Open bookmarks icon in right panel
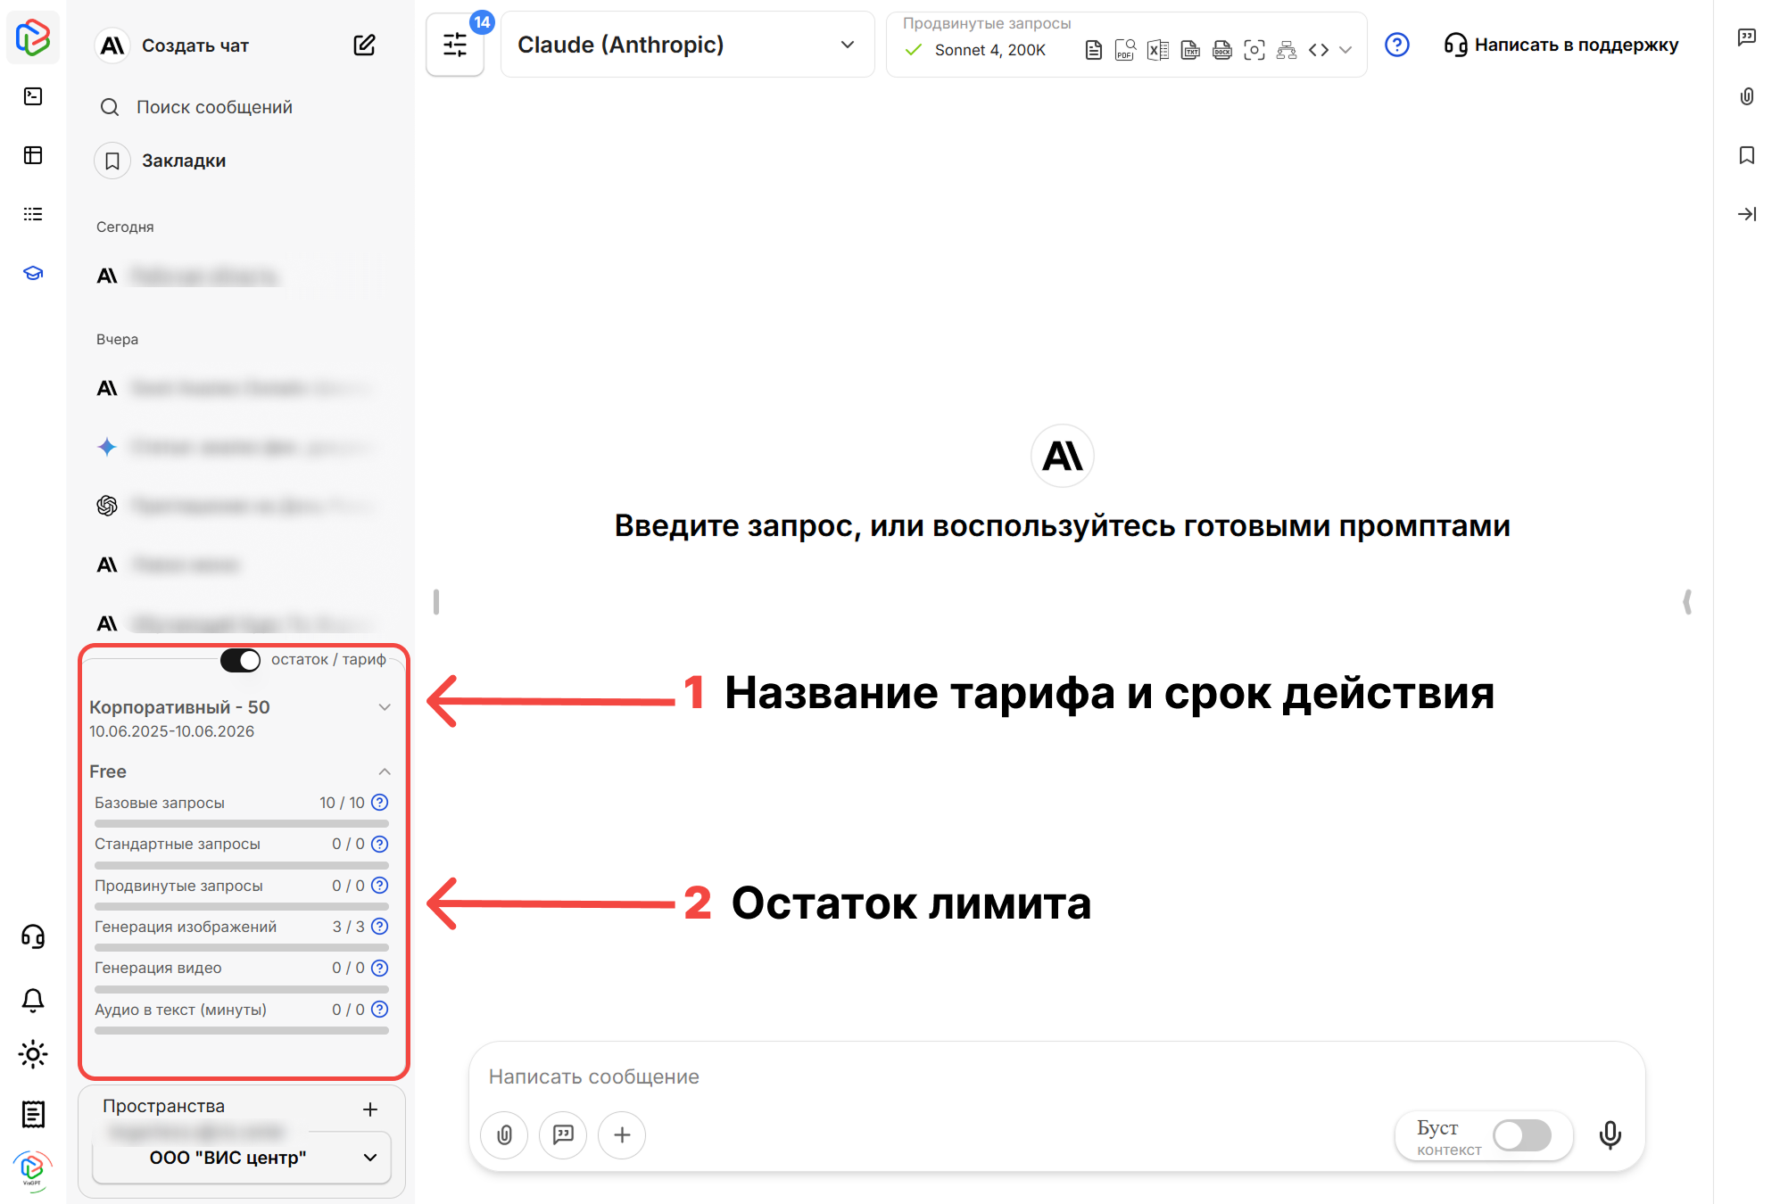The image size is (1780, 1204). (x=1747, y=155)
